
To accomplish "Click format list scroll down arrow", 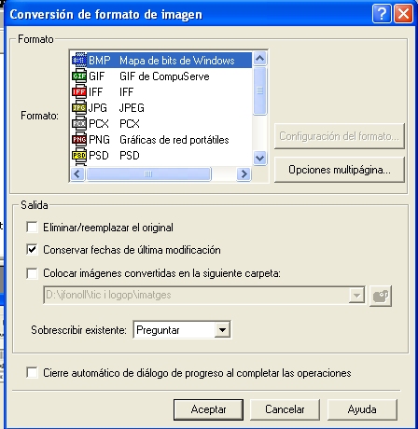I will tap(259, 159).
